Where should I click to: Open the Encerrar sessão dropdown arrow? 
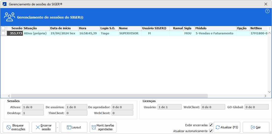coord(58,127)
